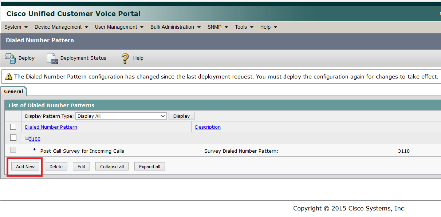Check the checkbox next to pattern 3100

coord(13,137)
